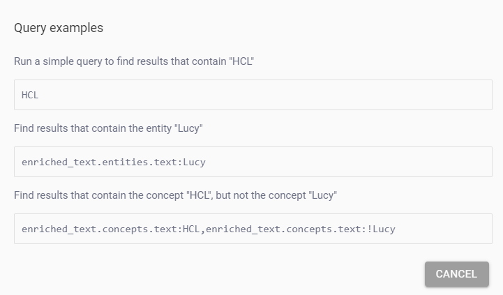Click the word "Lucy" in the entities query code
Viewport: 503px width, 295px height.
(x=195, y=162)
